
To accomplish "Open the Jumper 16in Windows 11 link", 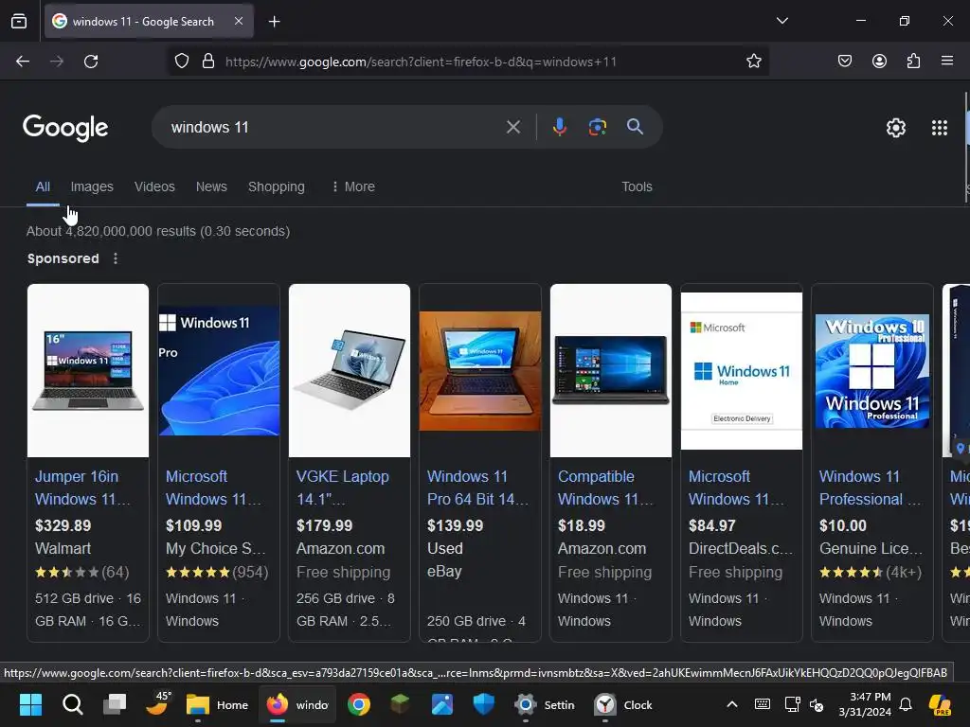I will tap(82, 488).
